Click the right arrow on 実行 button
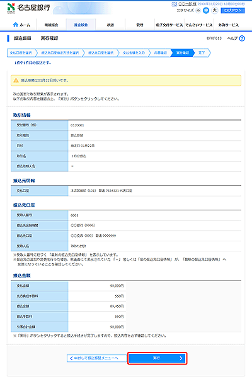The image size is (252, 386). tap(181, 358)
